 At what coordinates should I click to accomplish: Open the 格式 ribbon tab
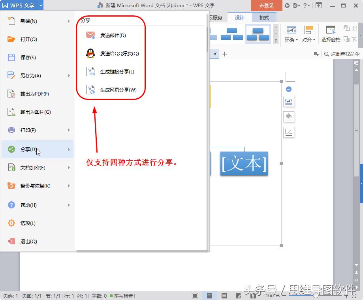(263, 17)
